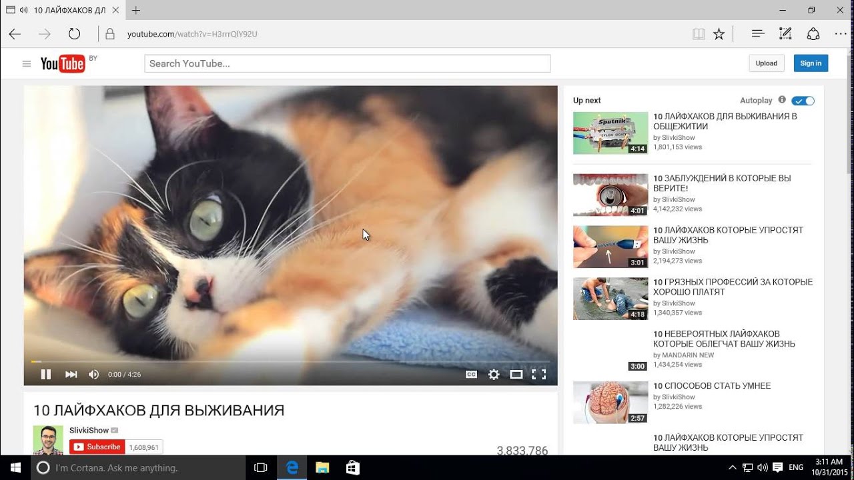854x480 pixels.
Task: Open File Explorer from taskbar
Action: pos(322,467)
